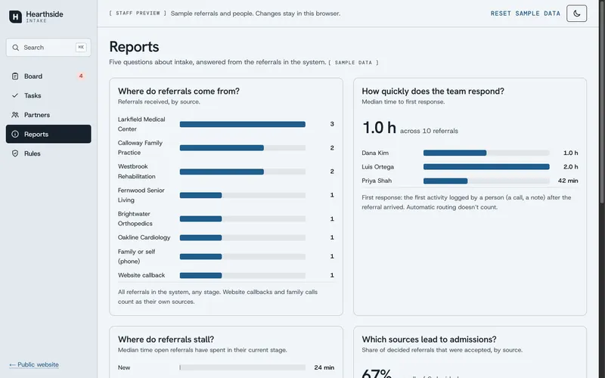Click the Tasks checkmark icon
Viewport: 605px width, 378px height.
point(15,95)
